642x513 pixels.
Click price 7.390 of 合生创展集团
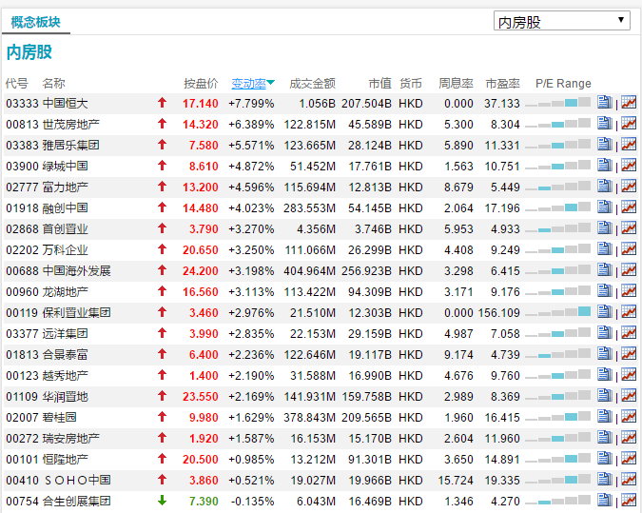pyautogui.click(x=204, y=501)
